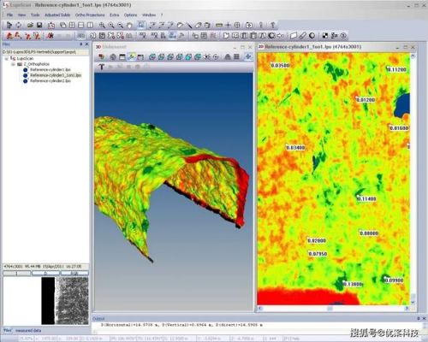The width and height of the screenshot is (428, 342).
Task: Click the grid icon in 3D window toolbar
Action: click(236, 56)
